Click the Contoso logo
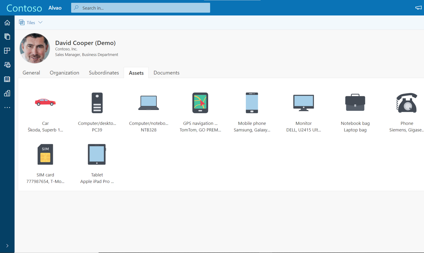 pyautogui.click(x=24, y=8)
